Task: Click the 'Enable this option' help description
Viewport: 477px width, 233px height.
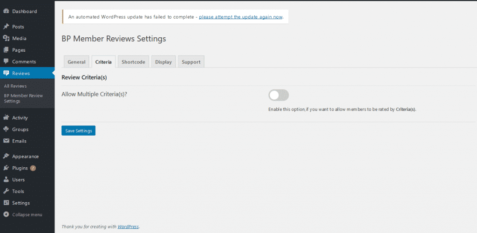Action: (342, 109)
